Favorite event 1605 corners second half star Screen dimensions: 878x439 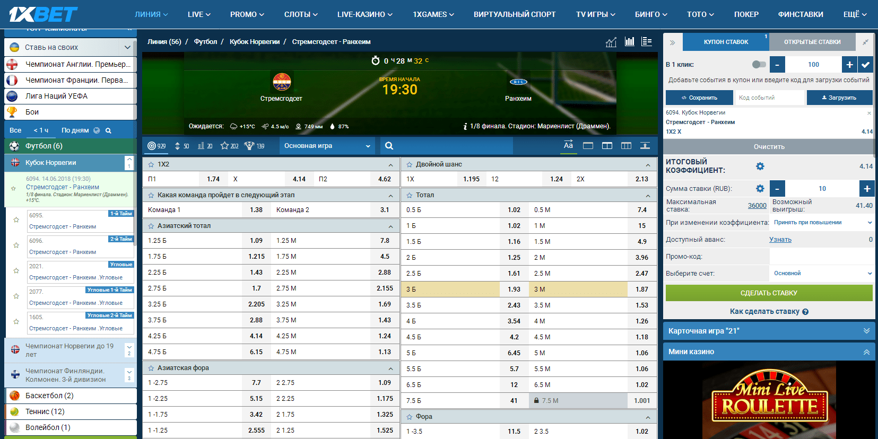click(x=16, y=321)
